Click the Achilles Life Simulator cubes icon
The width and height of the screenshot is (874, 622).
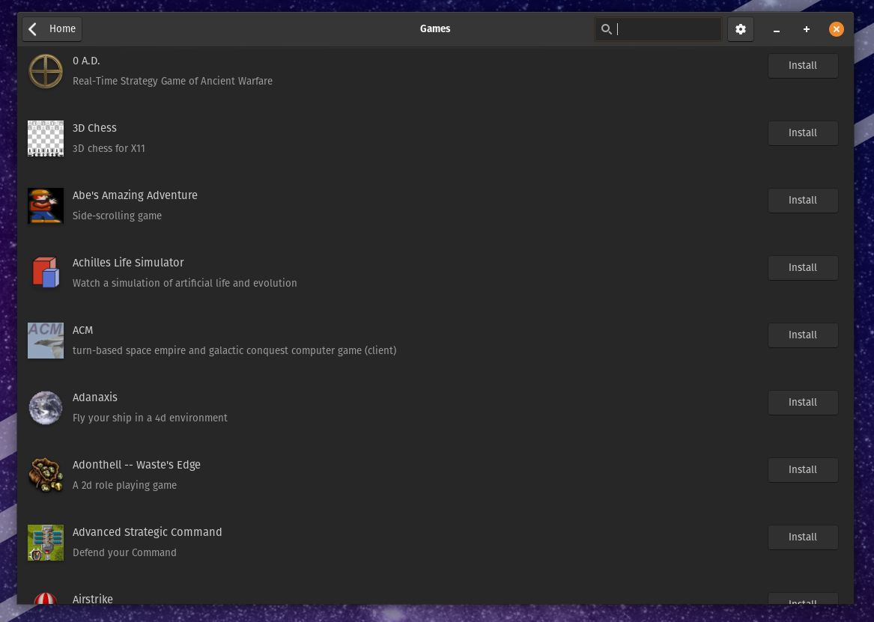[46, 272]
